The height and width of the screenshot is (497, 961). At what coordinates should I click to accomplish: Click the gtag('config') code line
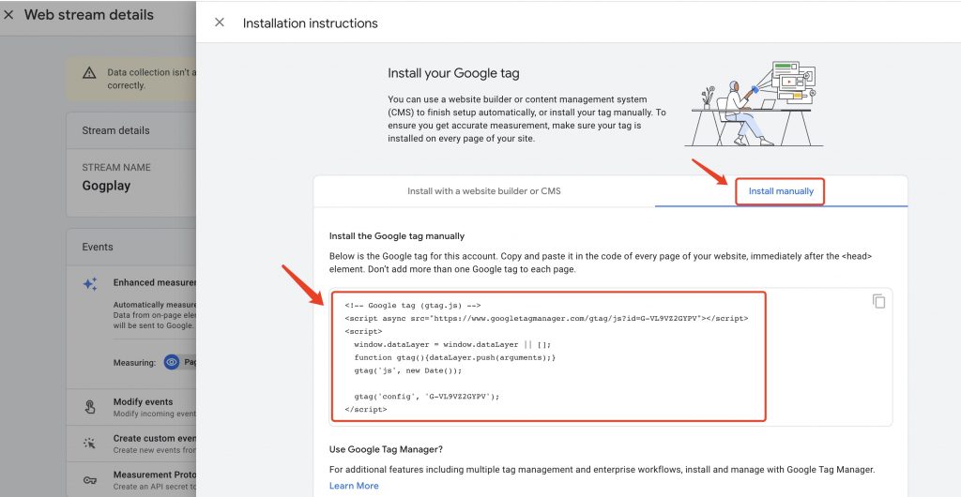[427, 396]
